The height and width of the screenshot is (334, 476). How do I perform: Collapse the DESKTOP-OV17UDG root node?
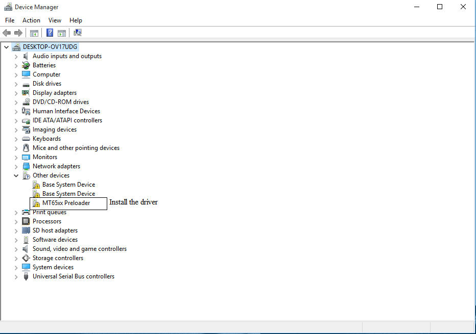coord(6,47)
